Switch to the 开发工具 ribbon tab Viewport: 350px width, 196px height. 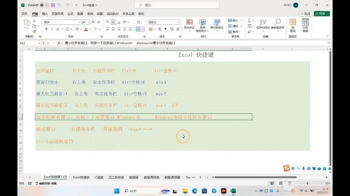point(128,14)
